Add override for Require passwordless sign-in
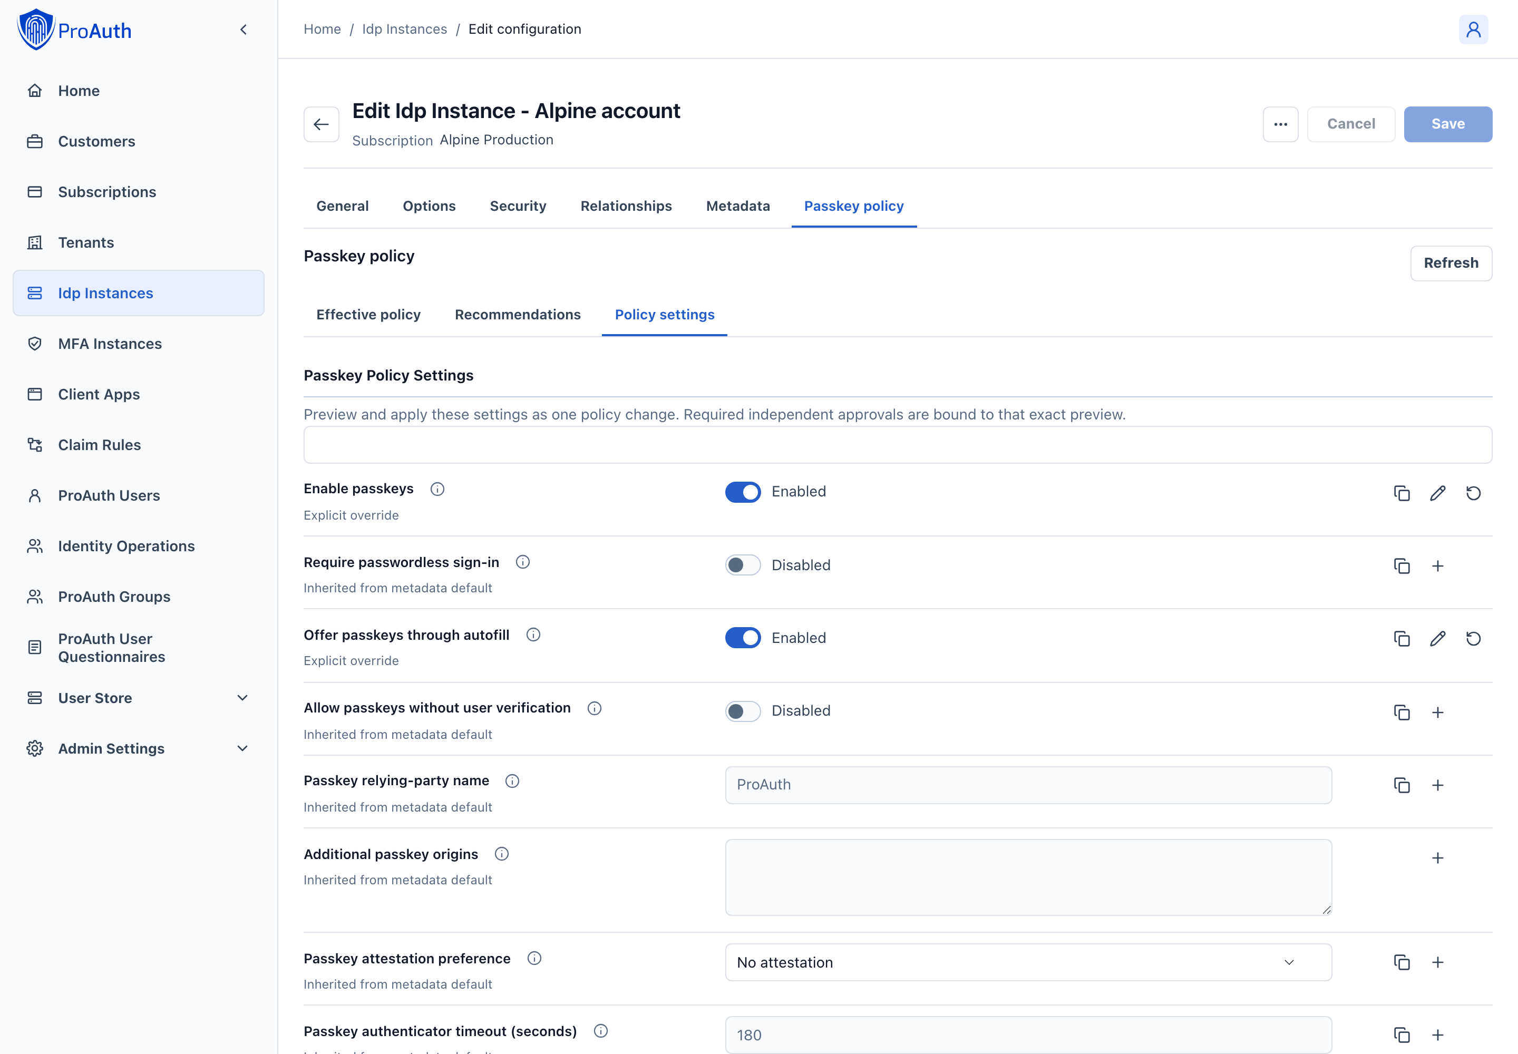Screen dimensions: 1518x1054 [x=1437, y=566]
